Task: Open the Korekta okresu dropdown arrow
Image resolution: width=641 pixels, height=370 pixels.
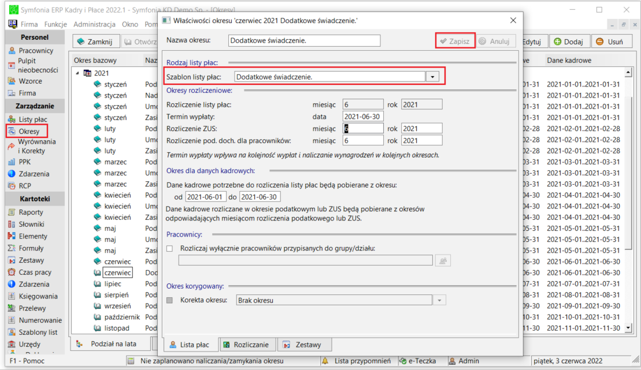Action: pos(439,300)
